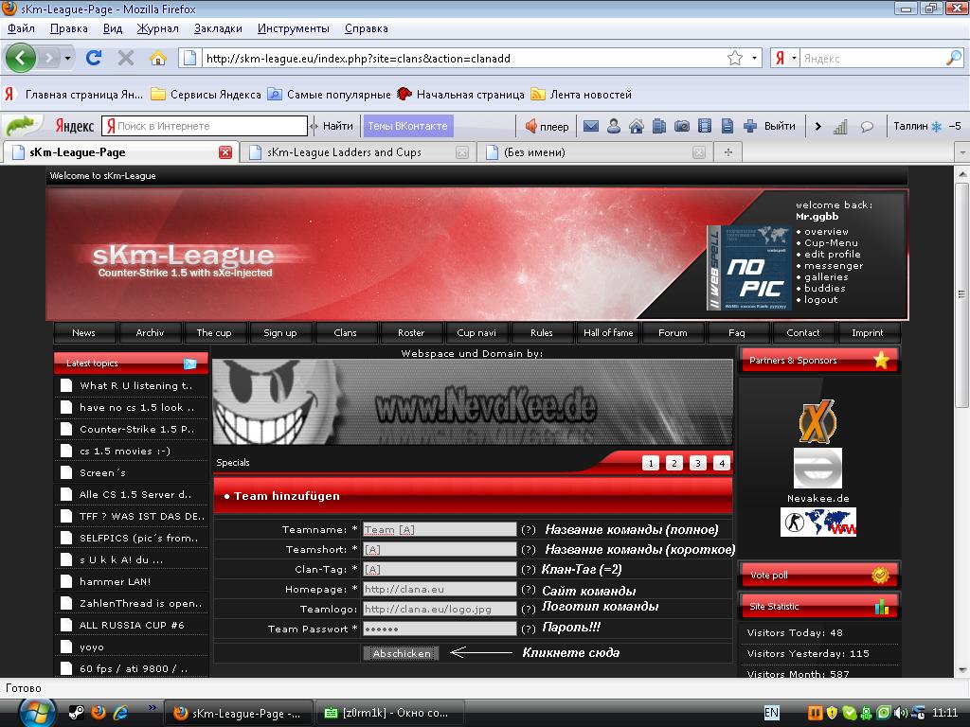Open the Яндекс search engine selector dropdown
This screenshot has width=970, height=727.
coord(794,58)
